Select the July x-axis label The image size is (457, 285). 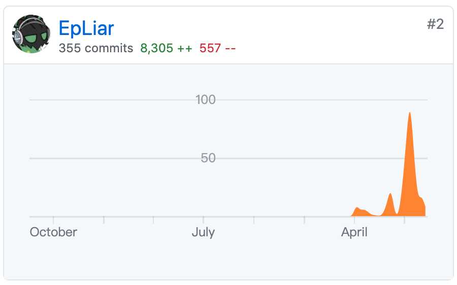point(203,232)
